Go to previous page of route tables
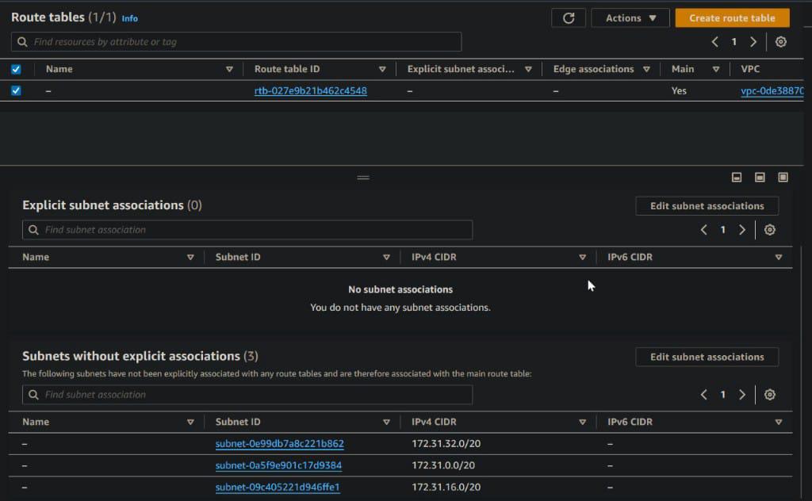Viewport: 812px width, 501px height. (x=715, y=42)
